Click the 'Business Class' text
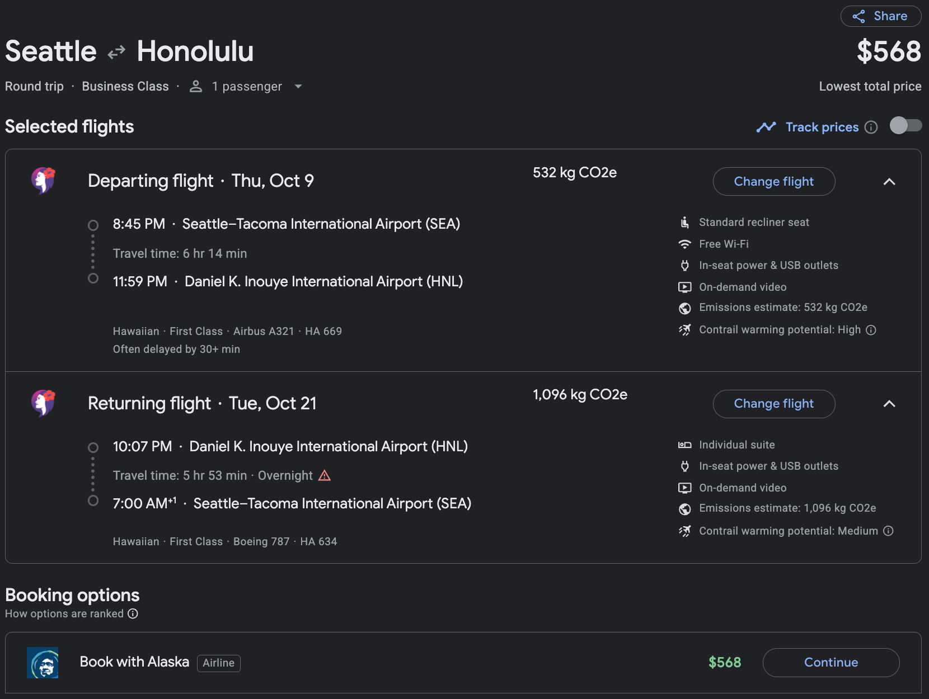 [125, 87]
